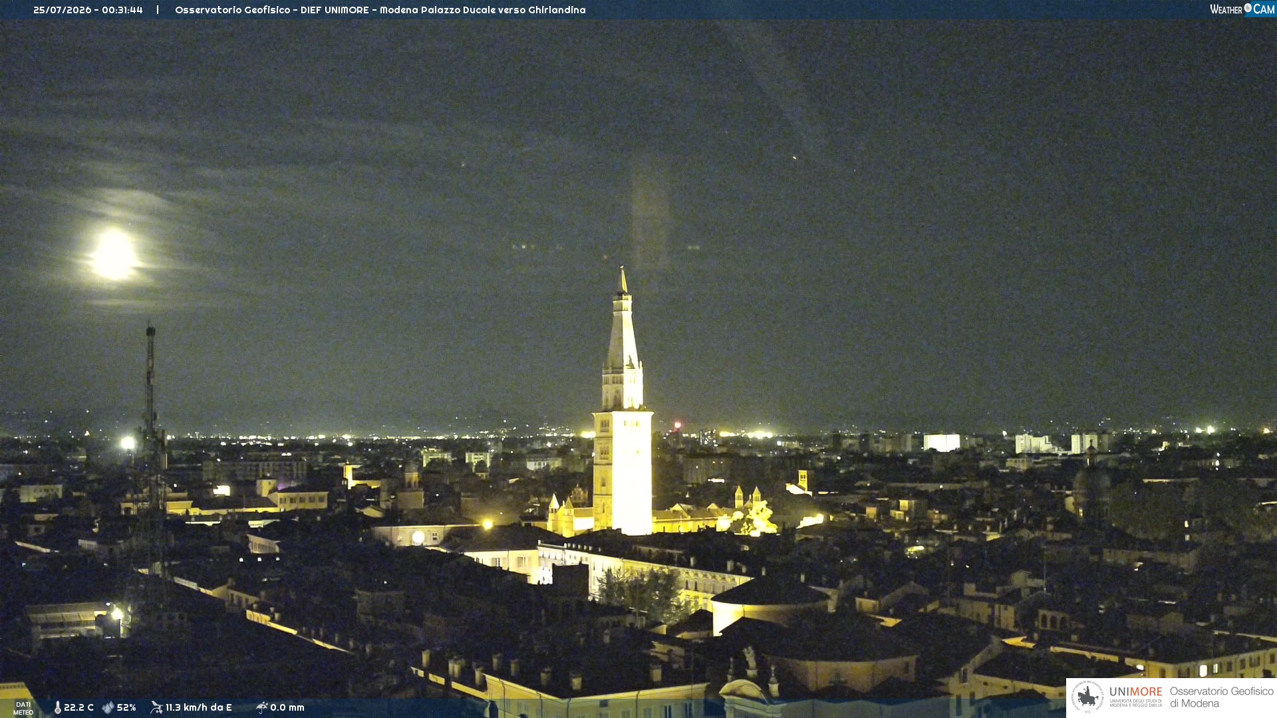The width and height of the screenshot is (1277, 718).
Task: Click rainfall value 0.0 mm
Action: (x=287, y=707)
